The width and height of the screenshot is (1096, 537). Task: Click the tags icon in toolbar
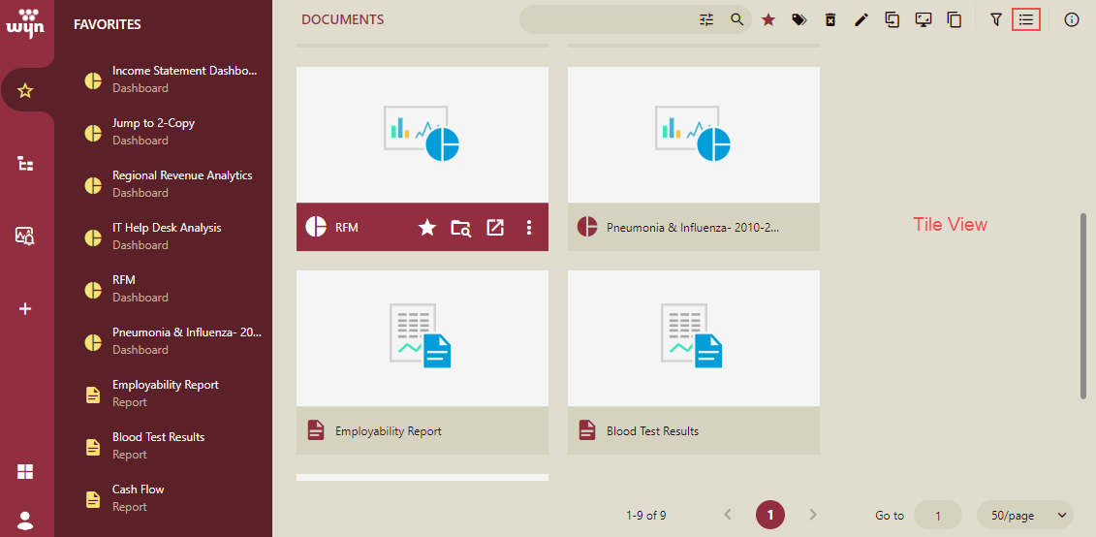tap(799, 19)
